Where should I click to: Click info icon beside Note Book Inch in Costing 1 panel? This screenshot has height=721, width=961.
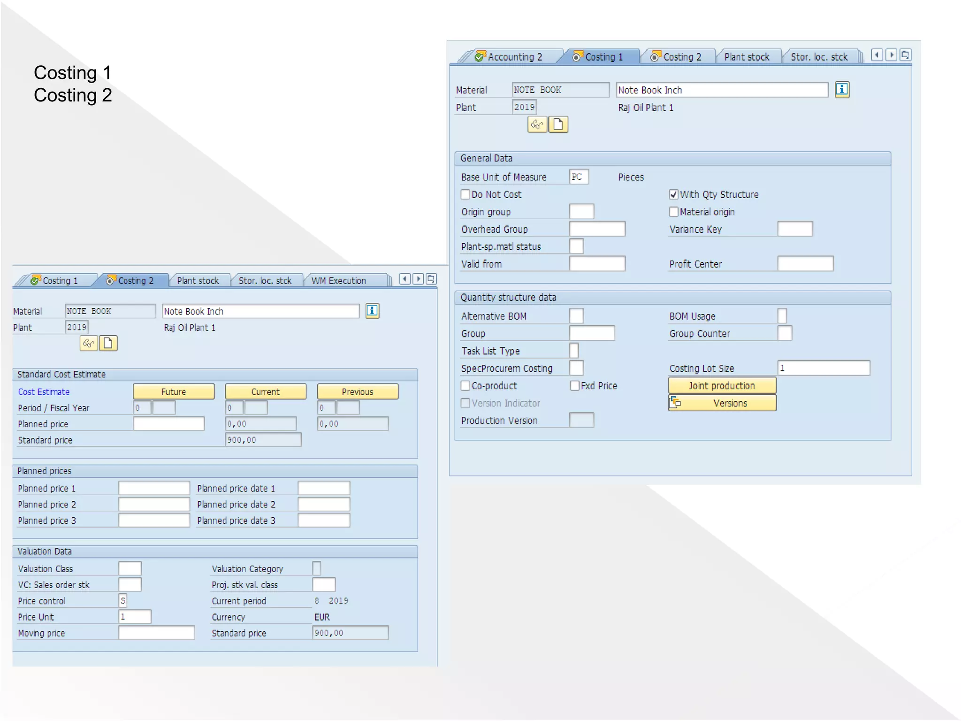click(x=841, y=89)
